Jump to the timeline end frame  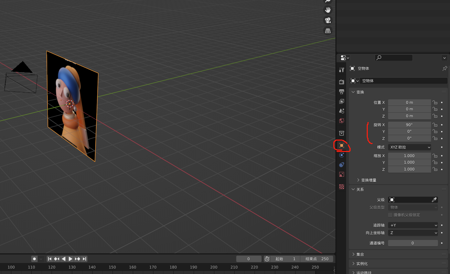pyautogui.click(x=84, y=259)
